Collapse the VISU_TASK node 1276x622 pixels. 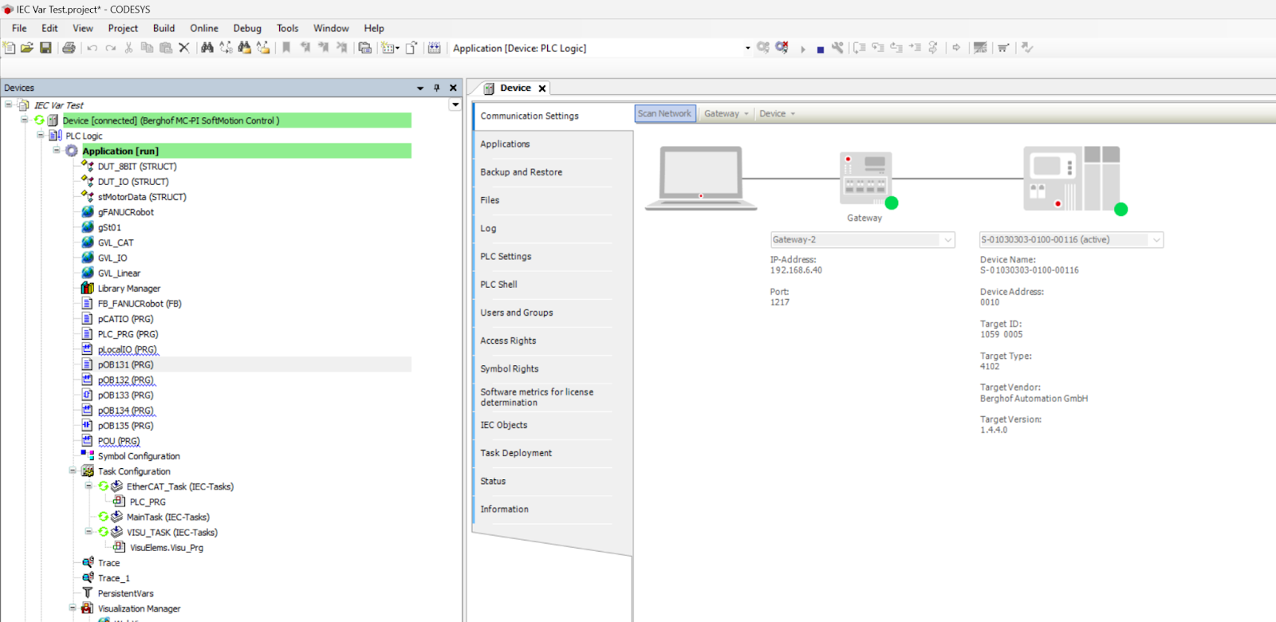point(89,531)
